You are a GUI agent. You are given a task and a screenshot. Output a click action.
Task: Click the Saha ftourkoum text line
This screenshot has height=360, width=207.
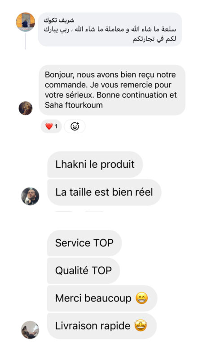coord(74,105)
